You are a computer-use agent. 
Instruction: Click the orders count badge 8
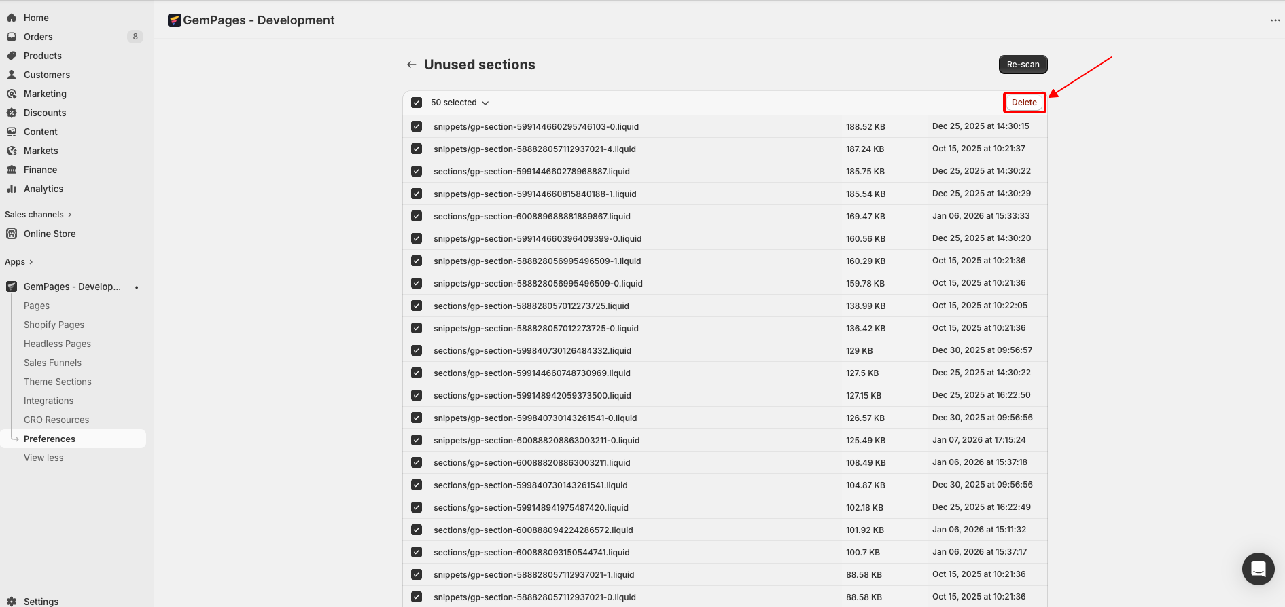click(135, 37)
